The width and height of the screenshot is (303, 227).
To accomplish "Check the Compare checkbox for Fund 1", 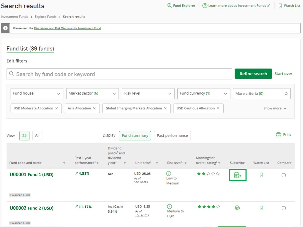I will coord(283,175).
